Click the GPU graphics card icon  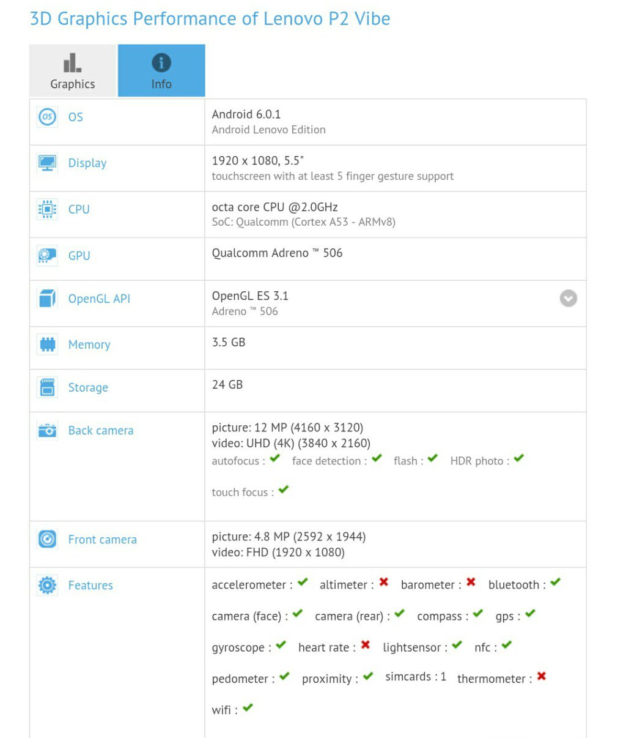[x=47, y=255]
